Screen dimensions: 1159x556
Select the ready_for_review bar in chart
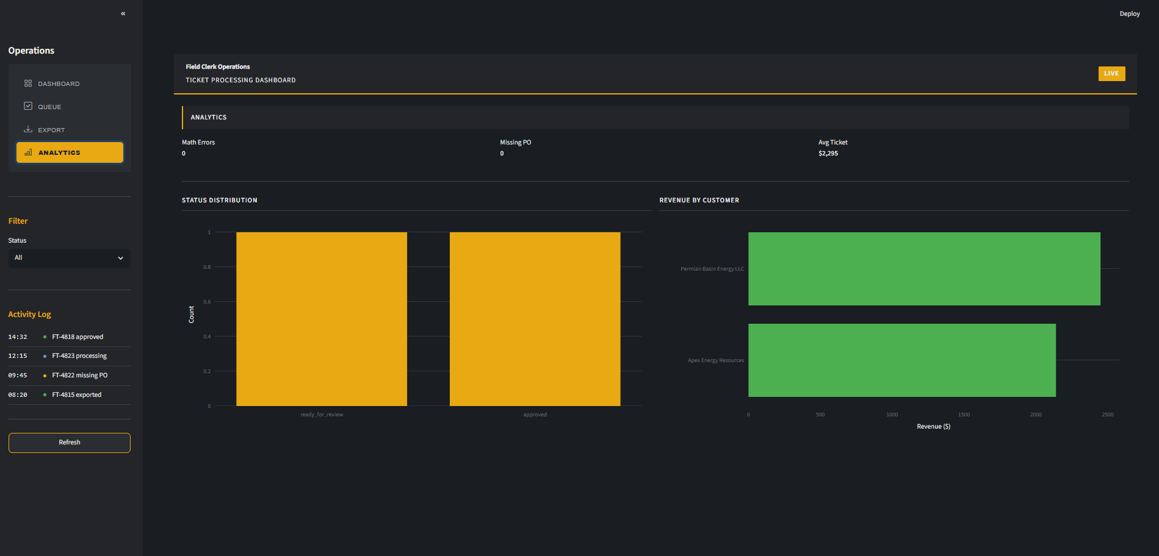pyautogui.click(x=322, y=319)
